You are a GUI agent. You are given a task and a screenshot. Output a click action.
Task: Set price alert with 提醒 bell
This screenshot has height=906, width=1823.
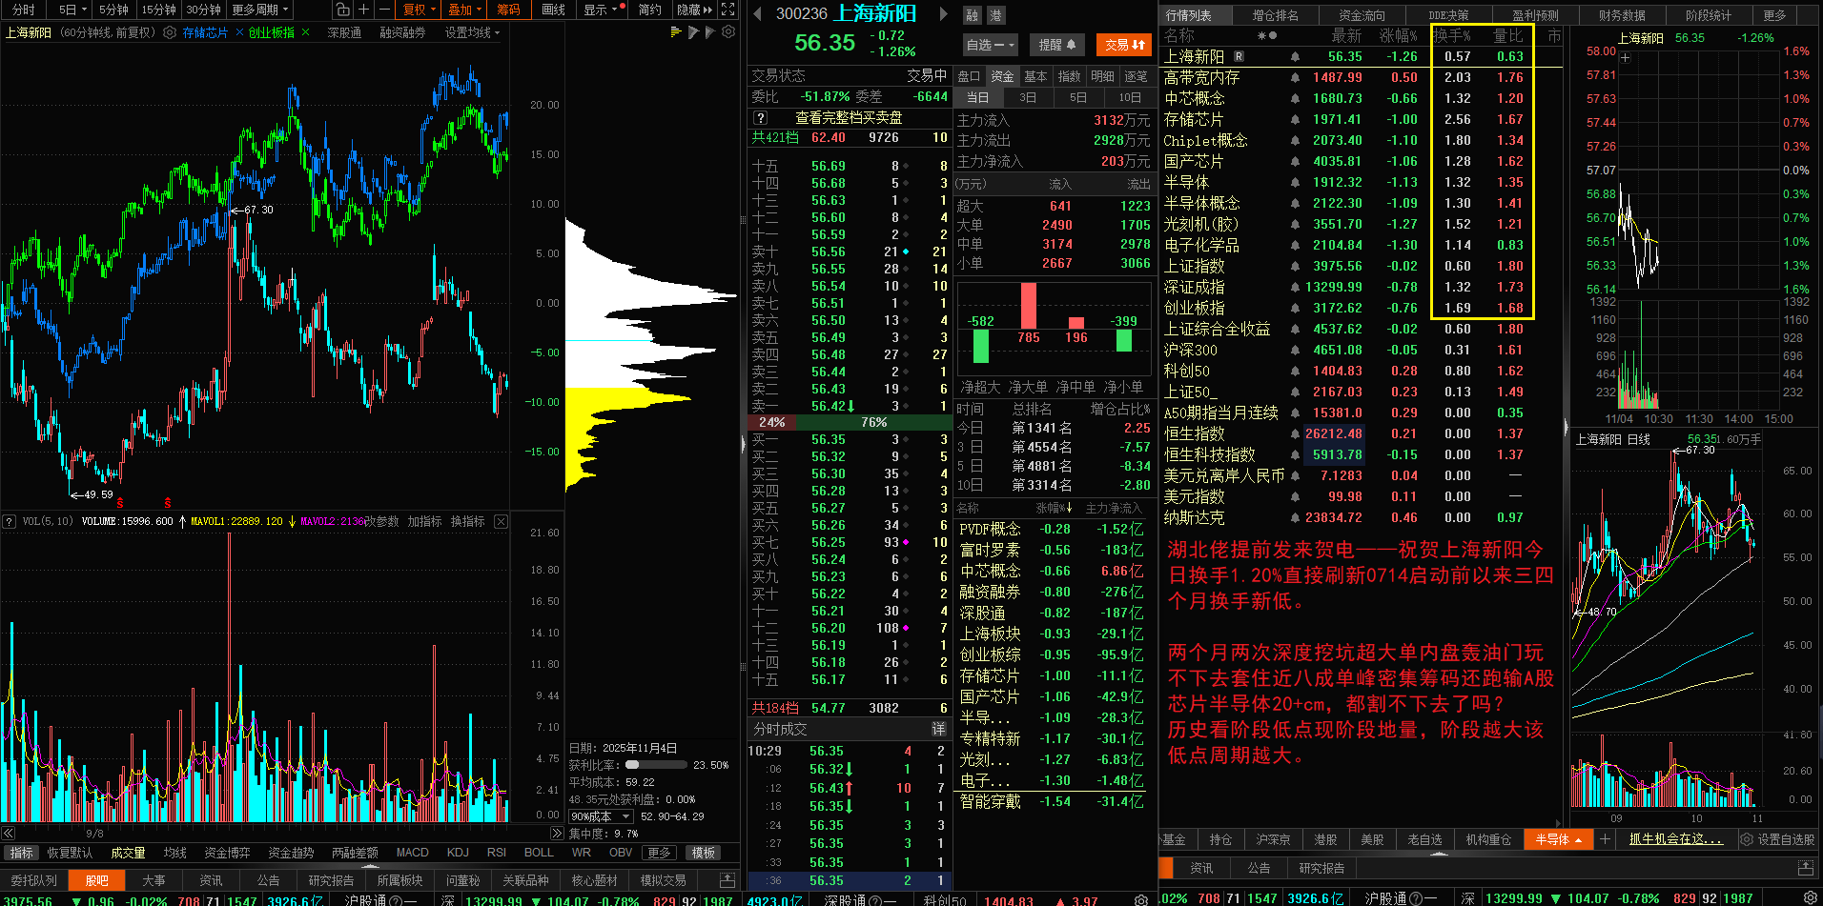[x=1056, y=45]
